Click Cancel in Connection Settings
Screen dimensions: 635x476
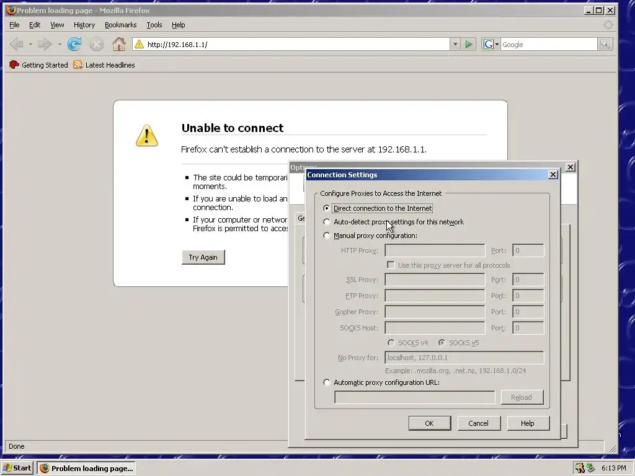coord(479,423)
